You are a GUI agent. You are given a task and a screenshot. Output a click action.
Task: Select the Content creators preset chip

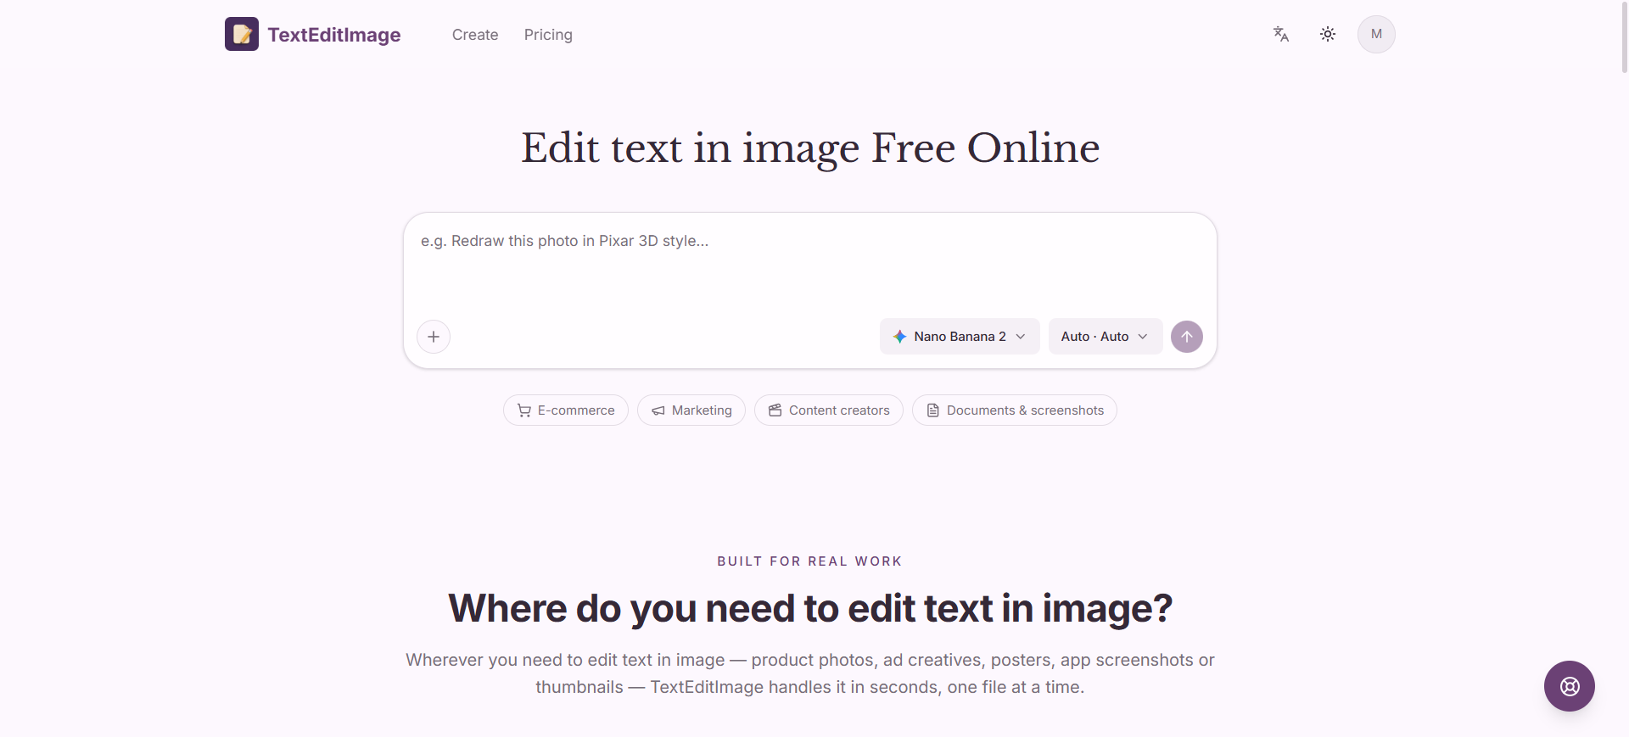click(x=829, y=410)
